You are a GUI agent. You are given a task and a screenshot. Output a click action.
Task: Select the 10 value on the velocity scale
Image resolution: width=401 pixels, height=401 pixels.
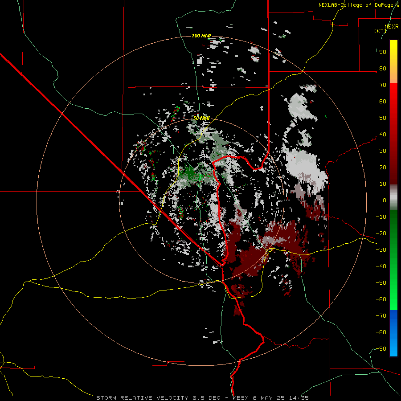[383, 184]
